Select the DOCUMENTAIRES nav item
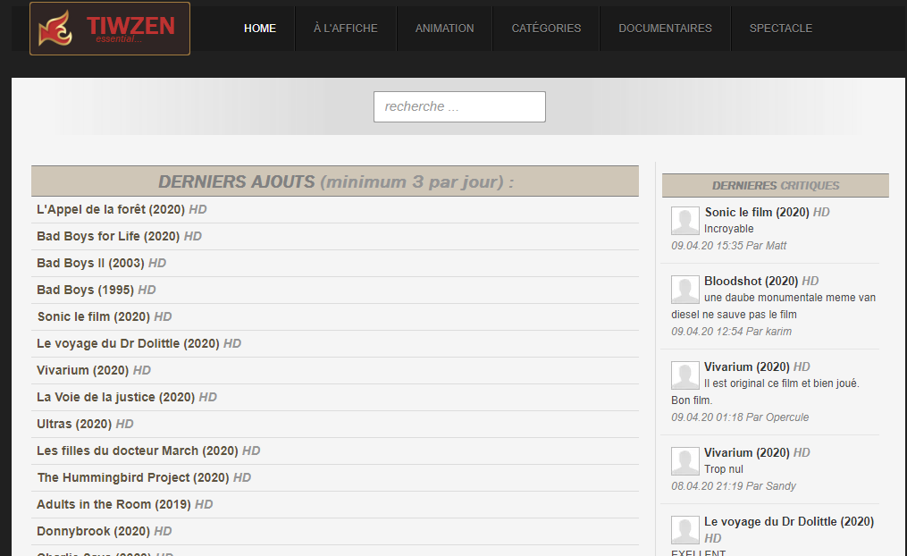 (665, 29)
